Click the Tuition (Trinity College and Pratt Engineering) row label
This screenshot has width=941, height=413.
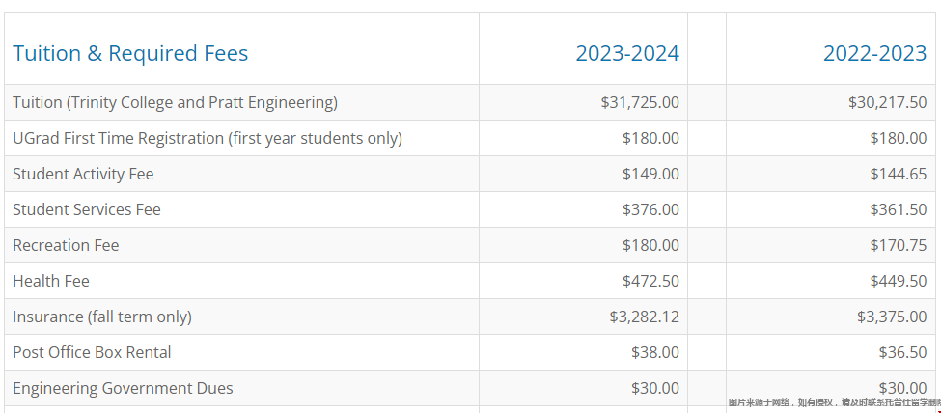[x=176, y=102]
